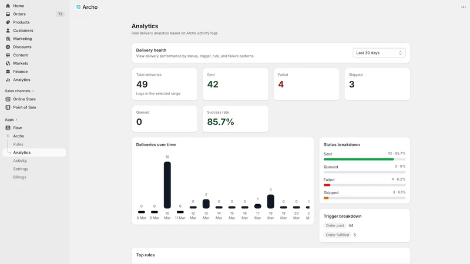The width and height of the screenshot is (470, 264).
Task: Click the Sent status progress bar
Action: click(364, 159)
